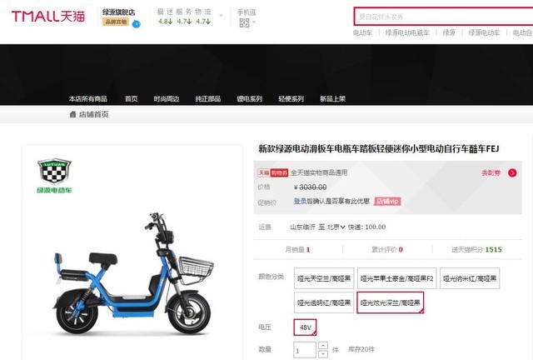The image size is (533, 360).
Task: Click the Luyuan 绿源电动车 logo on the image
Action: coord(54,176)
